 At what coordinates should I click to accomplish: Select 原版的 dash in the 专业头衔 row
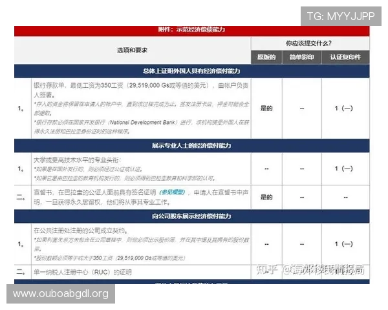[266, 169]
